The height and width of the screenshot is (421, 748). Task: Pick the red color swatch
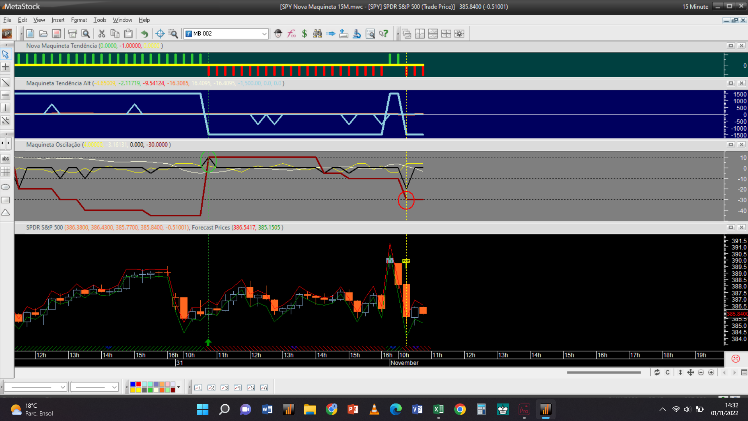click(x=138, y=384)
